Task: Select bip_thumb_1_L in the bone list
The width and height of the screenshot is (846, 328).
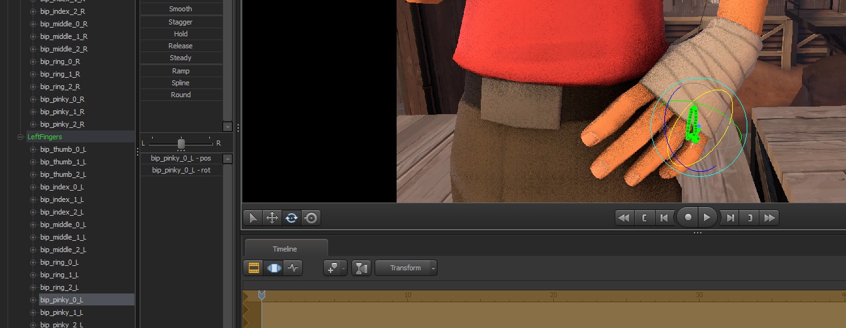Action: (63, 162)
